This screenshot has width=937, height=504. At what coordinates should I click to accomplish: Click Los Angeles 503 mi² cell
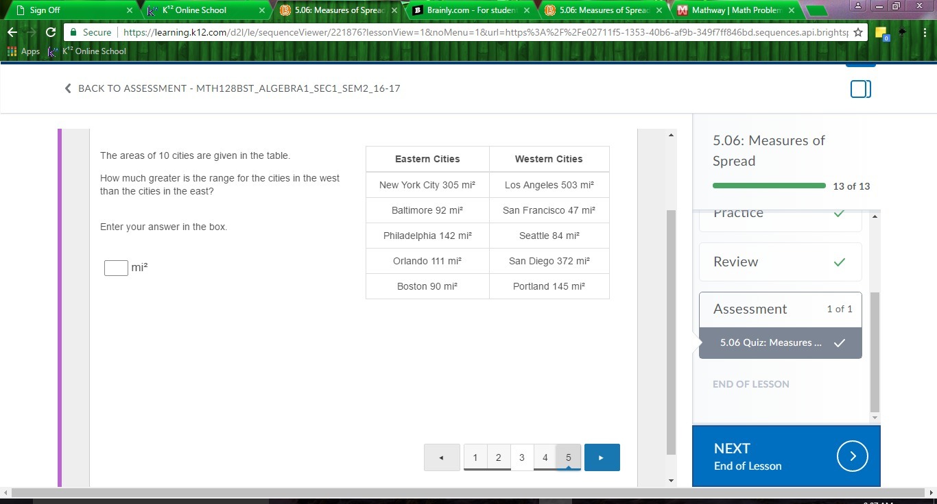click(x=549, y=185)
